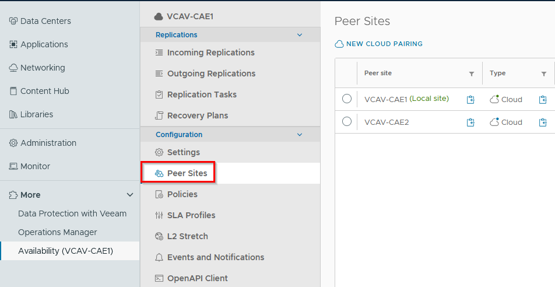
Task: Open Data Protection with Veeam link
Action: pos(72,213)
